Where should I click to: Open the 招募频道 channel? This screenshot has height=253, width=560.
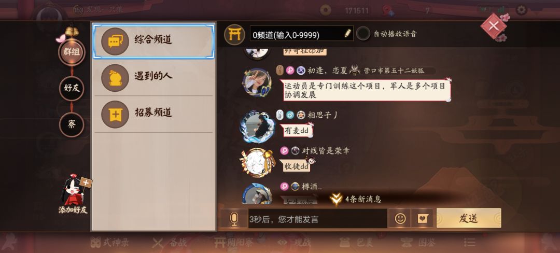click(153, 114)
